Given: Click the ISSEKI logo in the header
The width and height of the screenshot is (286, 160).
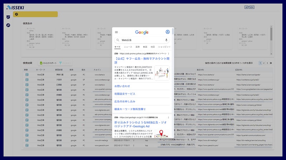Looking at the screenshot, I should coord(15,7).
